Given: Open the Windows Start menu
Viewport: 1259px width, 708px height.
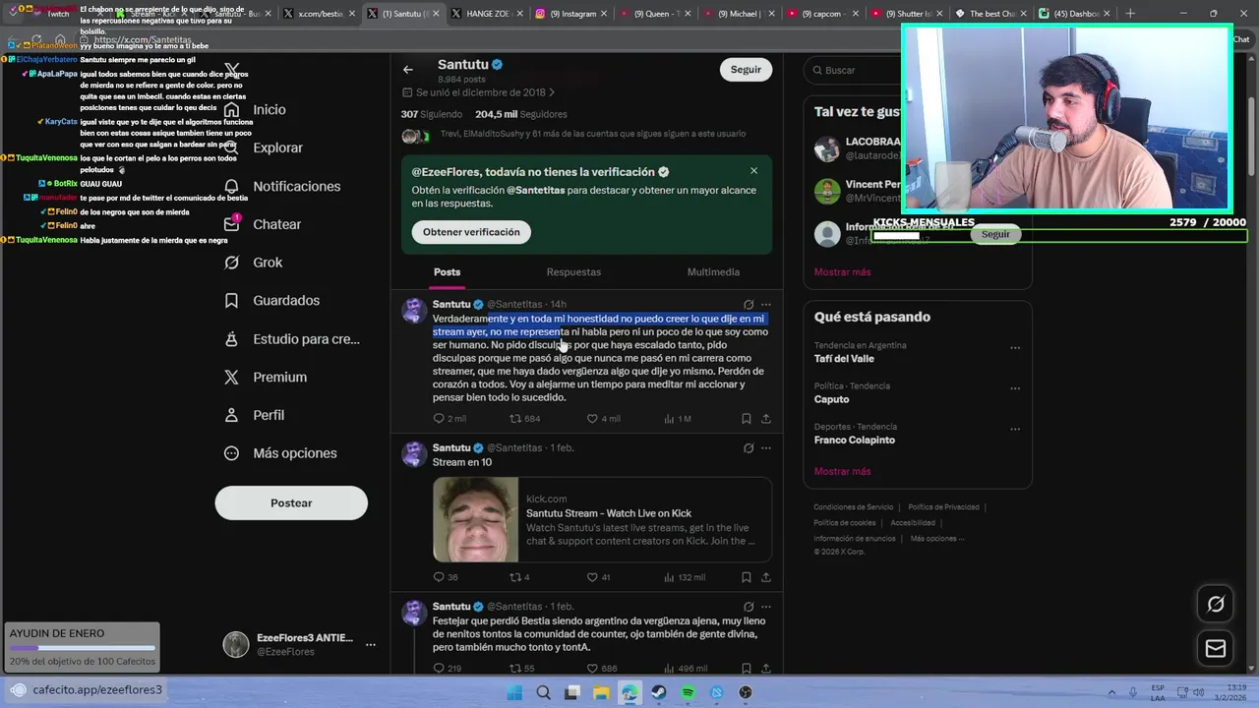Looking at the screenshot, I should (x=514, y=692).
